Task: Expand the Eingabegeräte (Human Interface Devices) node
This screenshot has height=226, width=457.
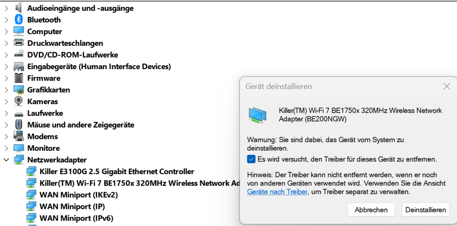Action: pos(6,67)
